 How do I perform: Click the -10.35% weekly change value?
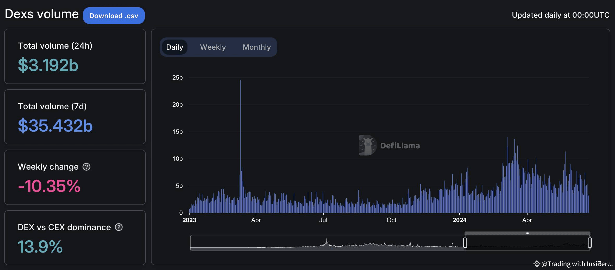point(49,186)
